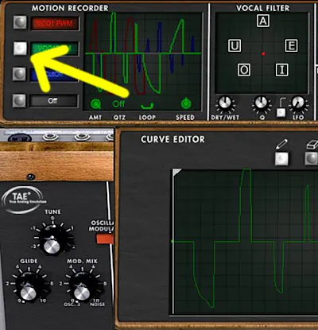Toggle the Vocal Filter LFO switch button
The image size is (318, 330).
[x=281, y=112]
